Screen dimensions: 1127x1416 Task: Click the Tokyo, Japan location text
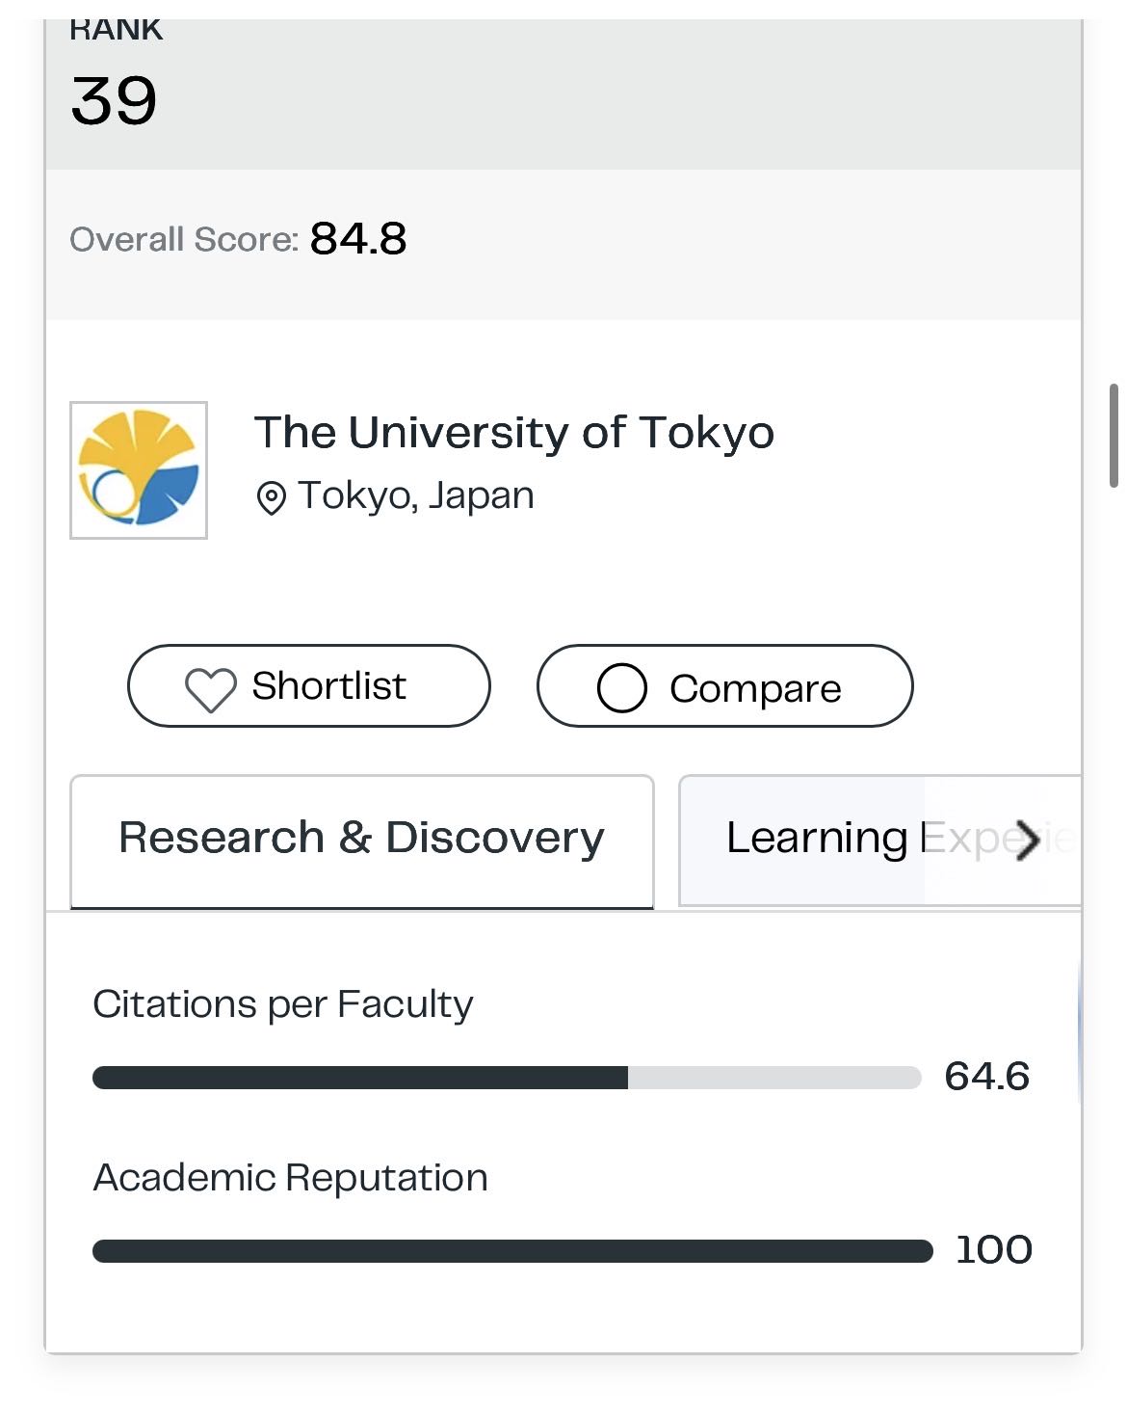pos(415,496)
